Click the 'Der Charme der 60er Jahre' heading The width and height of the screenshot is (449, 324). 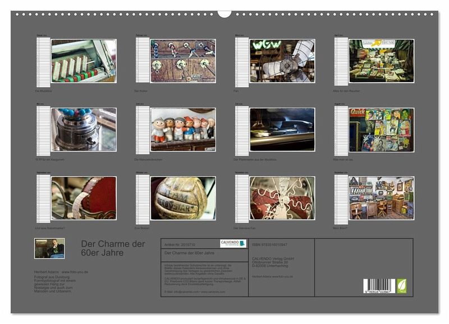click(x=113, y=248)
